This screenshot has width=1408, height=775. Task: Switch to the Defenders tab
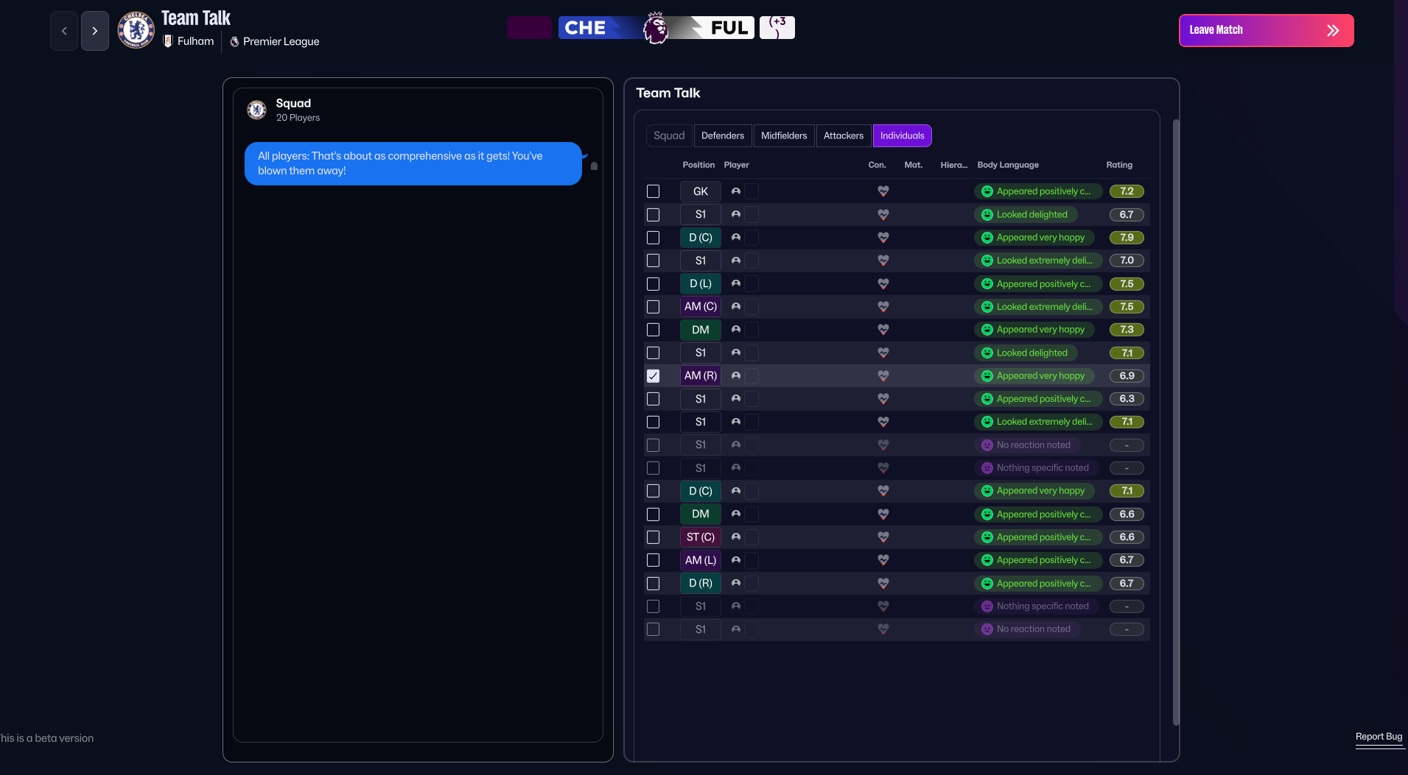coord(723,135)
